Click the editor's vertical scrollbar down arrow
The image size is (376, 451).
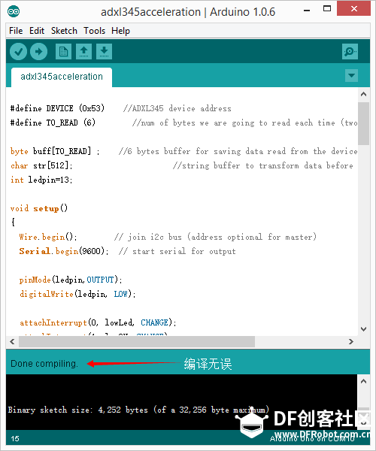[x=364, y=329]
